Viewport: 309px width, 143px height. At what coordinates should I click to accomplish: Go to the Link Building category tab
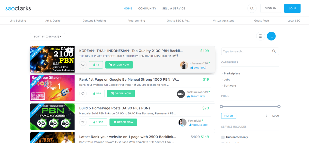pos(18,21)
